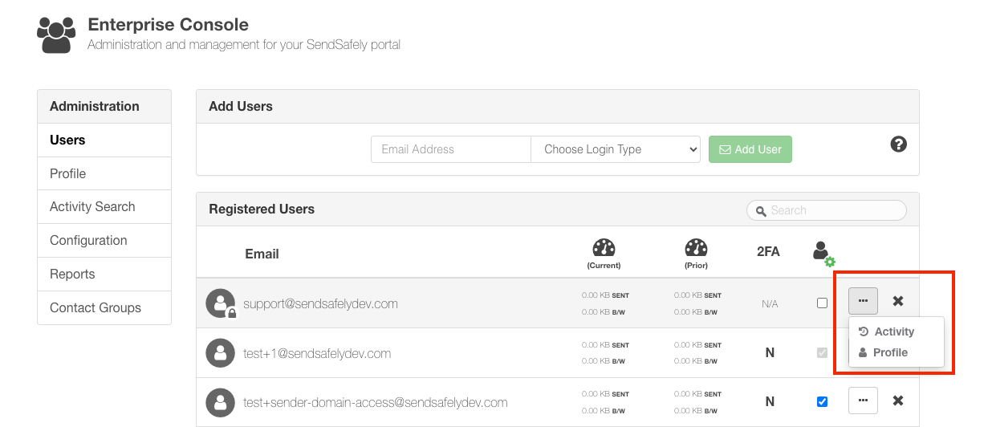The height and width of the screenshot is (427, 988).
Task: Open Contact Groups in the sidebar
Action: tap(104, 307)
